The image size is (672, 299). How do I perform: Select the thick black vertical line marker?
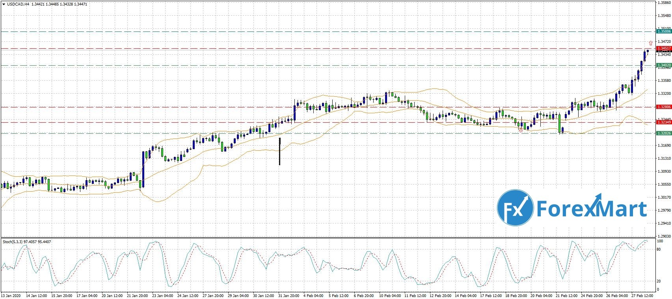click(x=279, y=151)
